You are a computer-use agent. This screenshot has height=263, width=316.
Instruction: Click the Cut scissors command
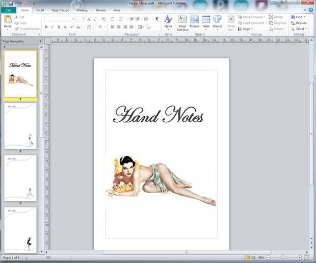19,17
